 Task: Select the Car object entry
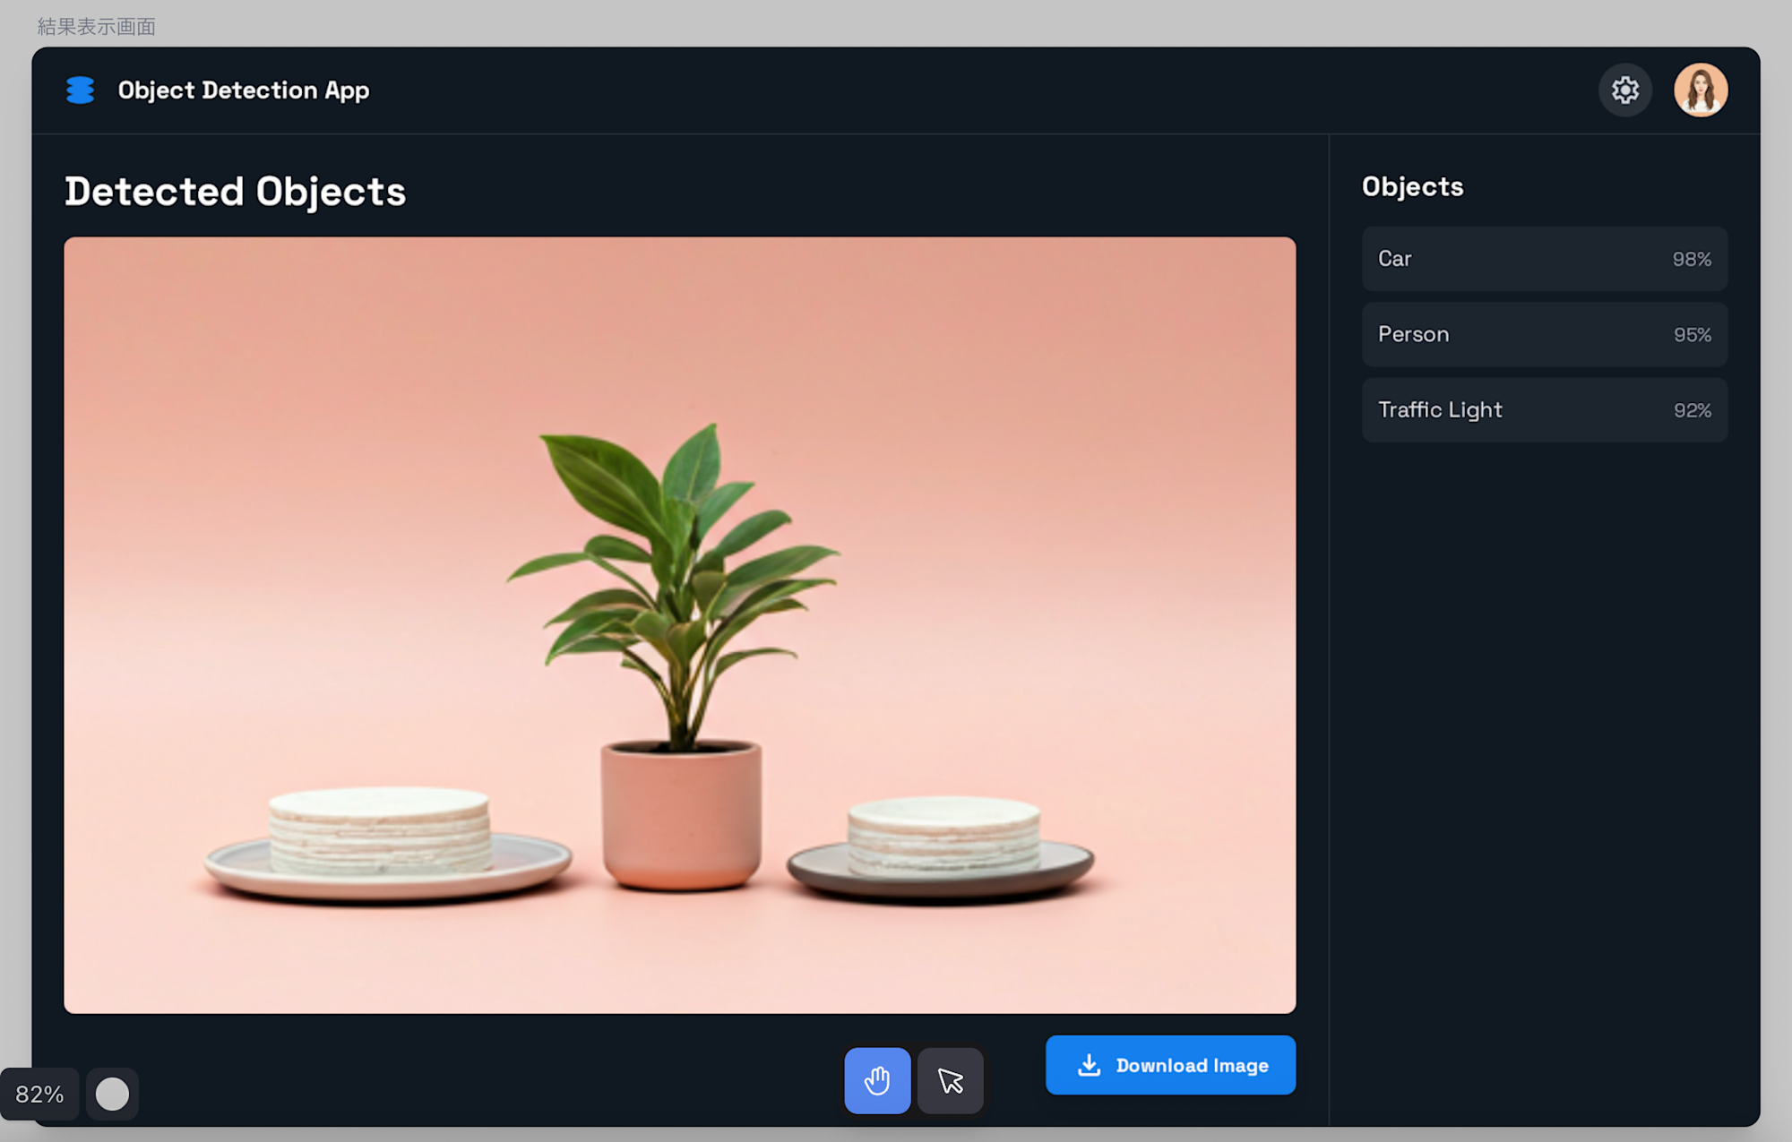pos(1544,259)
